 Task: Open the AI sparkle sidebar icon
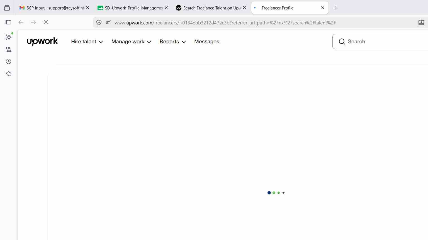[9, 37]
